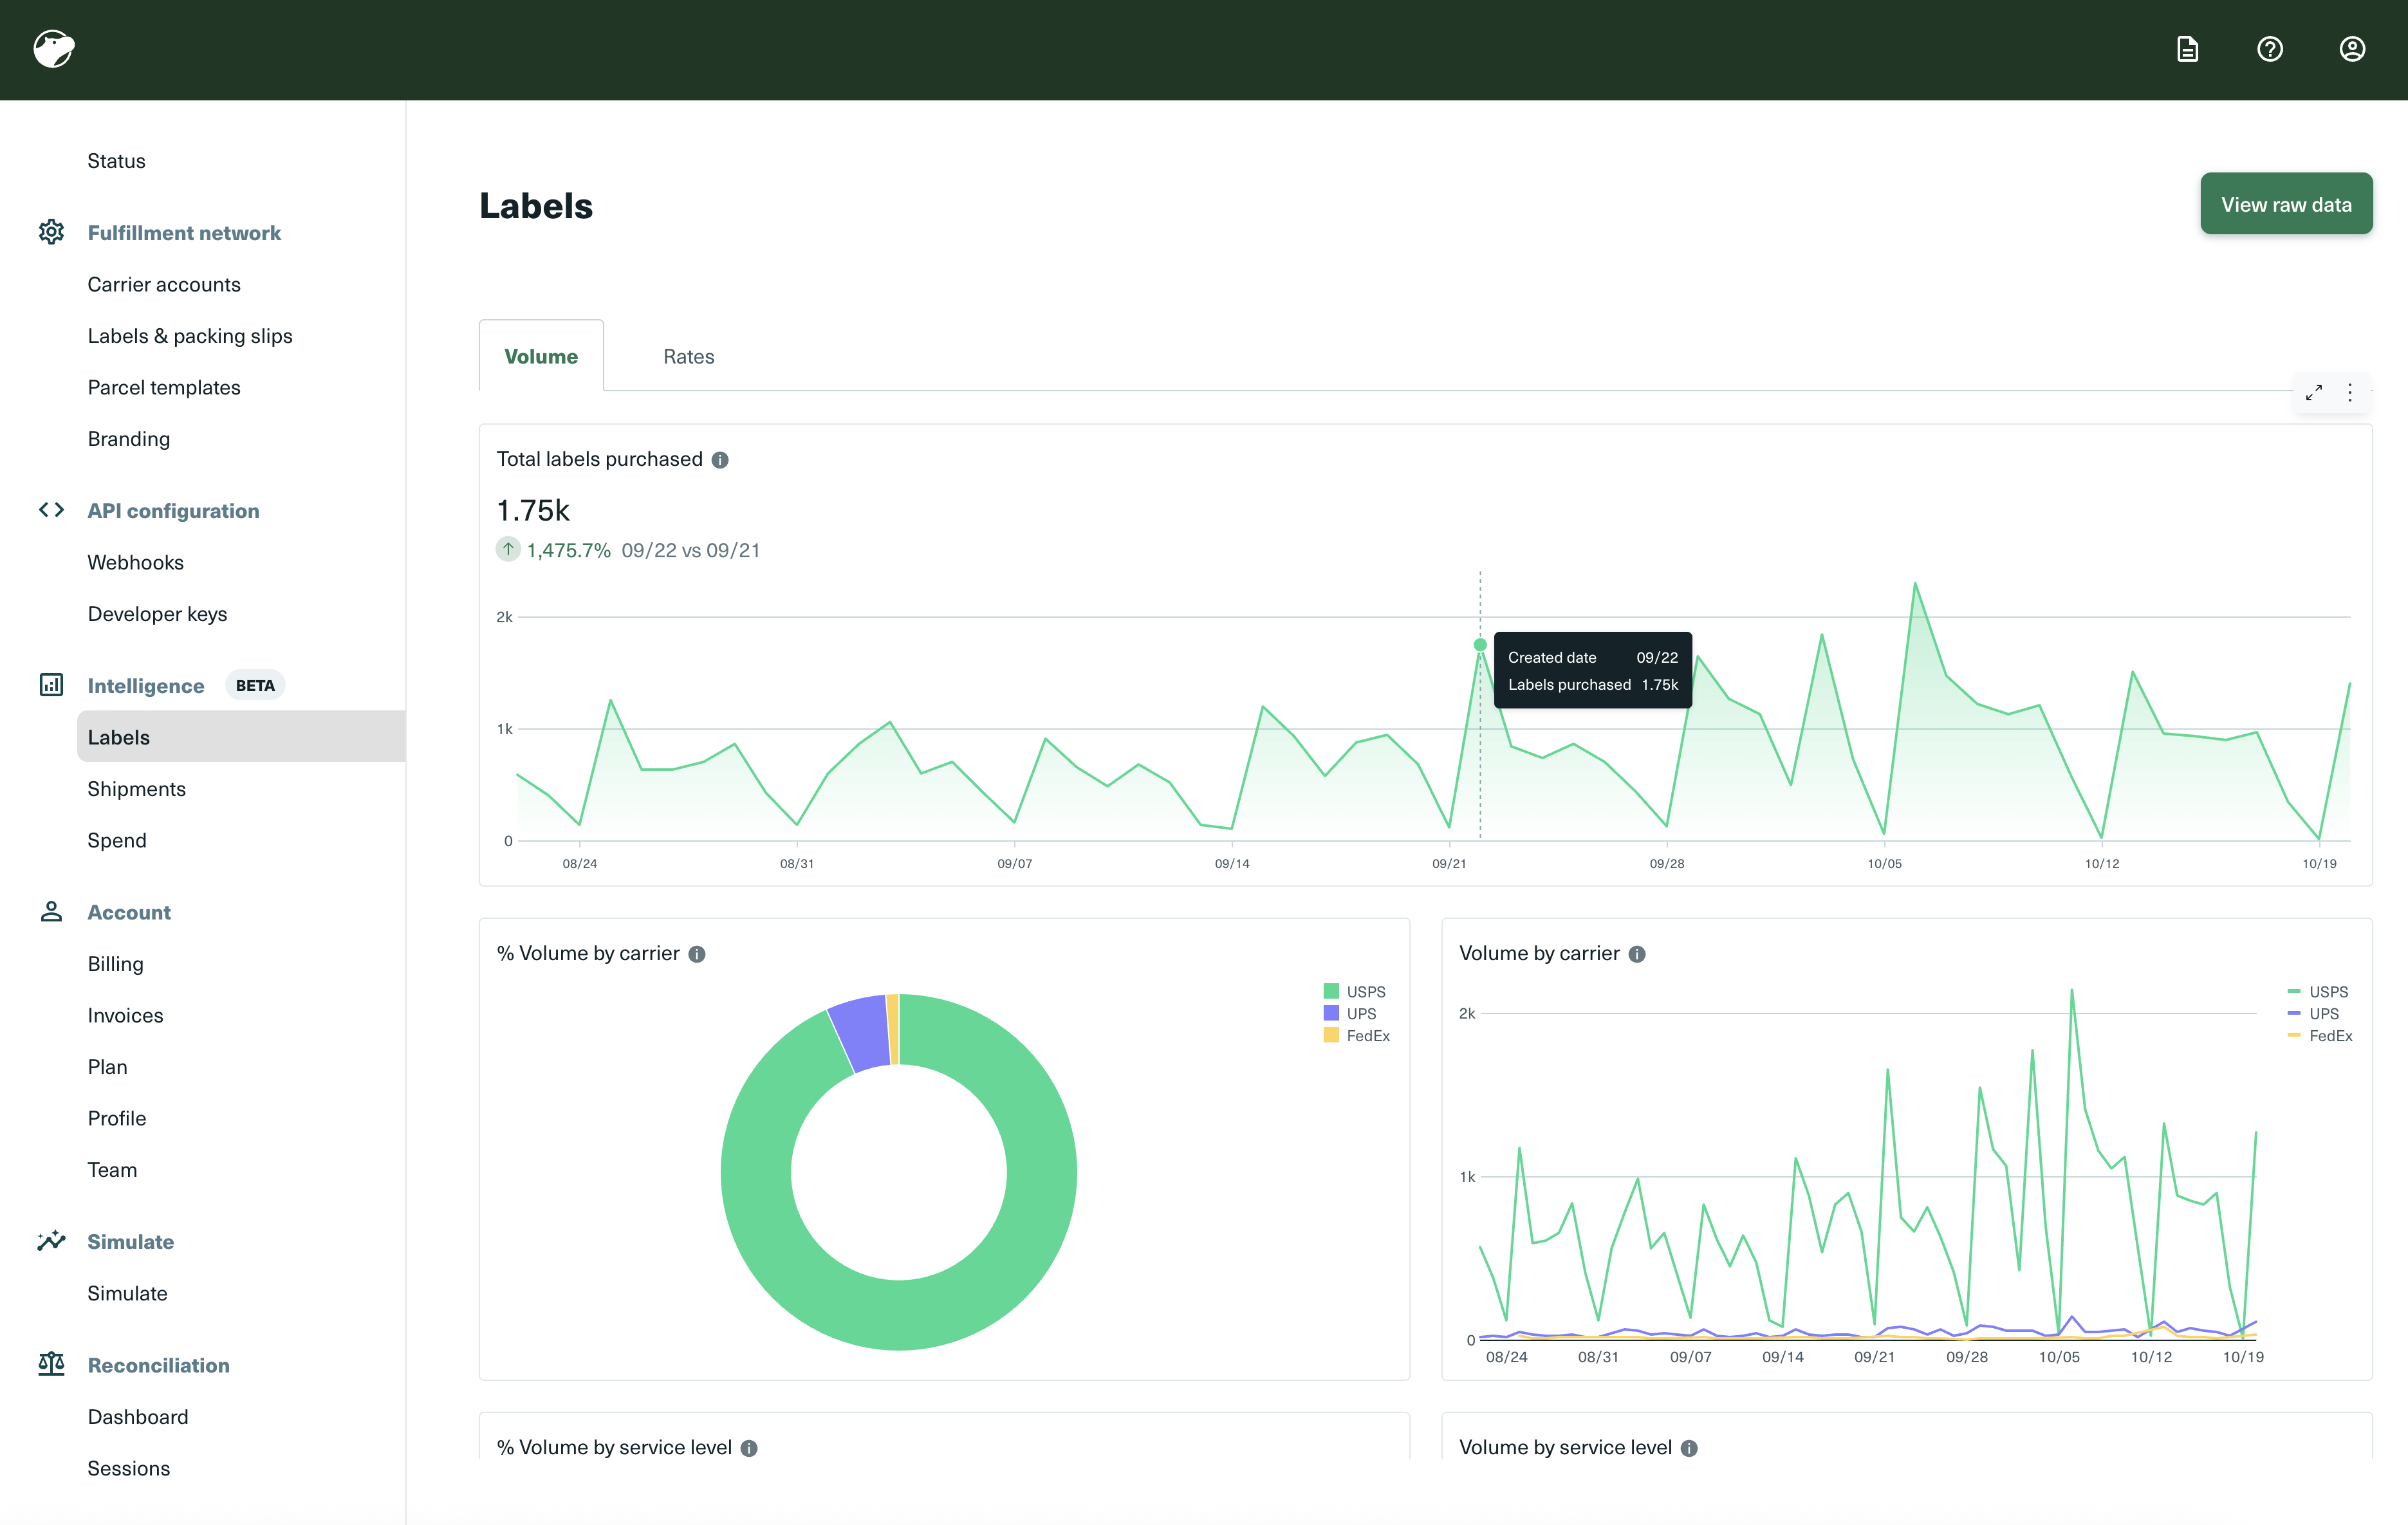The height and width of the screenshot is (1525, 2408).
Task: Expand the Intelligence BETA sidebar section
Action: [146, 686]
